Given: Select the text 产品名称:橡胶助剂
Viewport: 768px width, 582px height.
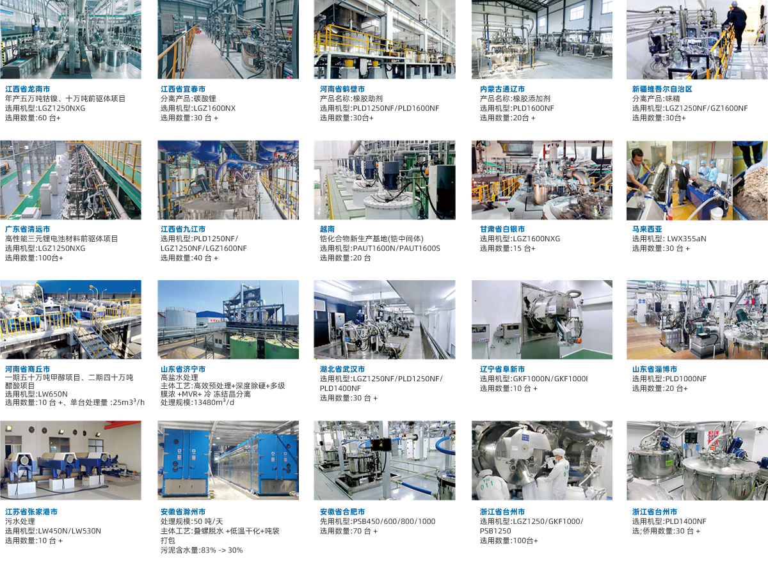Looking at the screenshot, I should [x=350, y=98].
